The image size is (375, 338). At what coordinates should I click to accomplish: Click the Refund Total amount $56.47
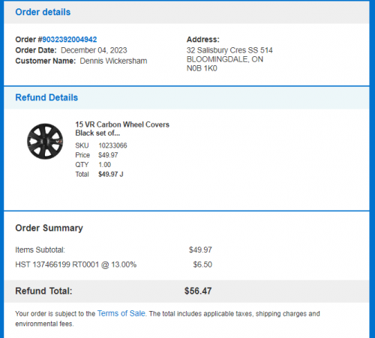coord(198,291)
